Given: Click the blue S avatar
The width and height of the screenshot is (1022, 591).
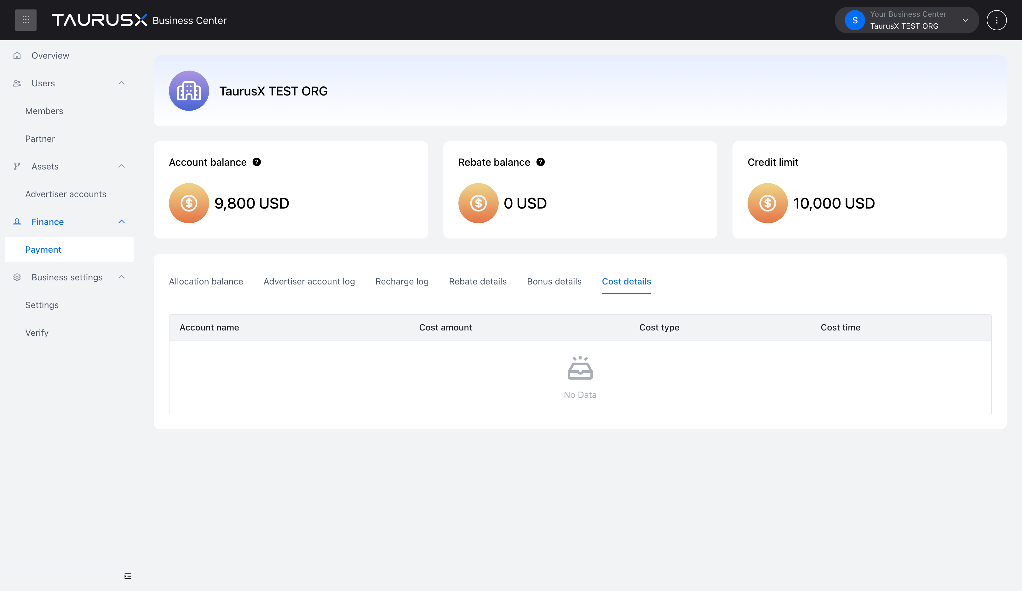Looking at the screenshot, I should point(854,20).
